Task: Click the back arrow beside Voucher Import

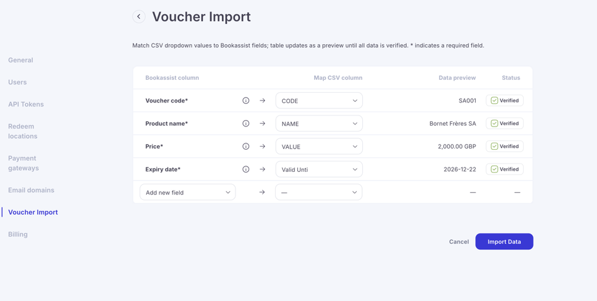Action: tap(139, 17)
